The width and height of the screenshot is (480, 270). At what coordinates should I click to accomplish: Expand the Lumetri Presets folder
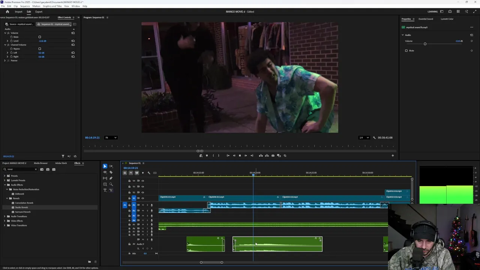point(5,180)
